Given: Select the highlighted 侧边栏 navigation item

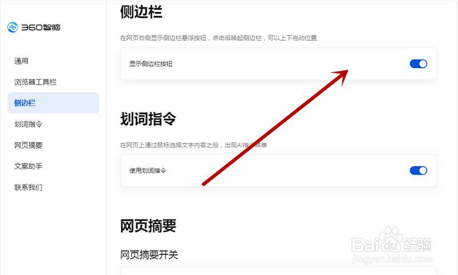Looking at the screenshot, I should click(x=53, y=103).
